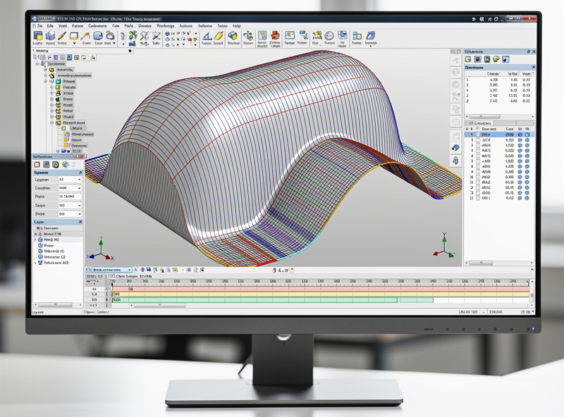Click the colorful pinwheel toolbar icon
This screenshot has width=564, height=417.
point(133,35)
